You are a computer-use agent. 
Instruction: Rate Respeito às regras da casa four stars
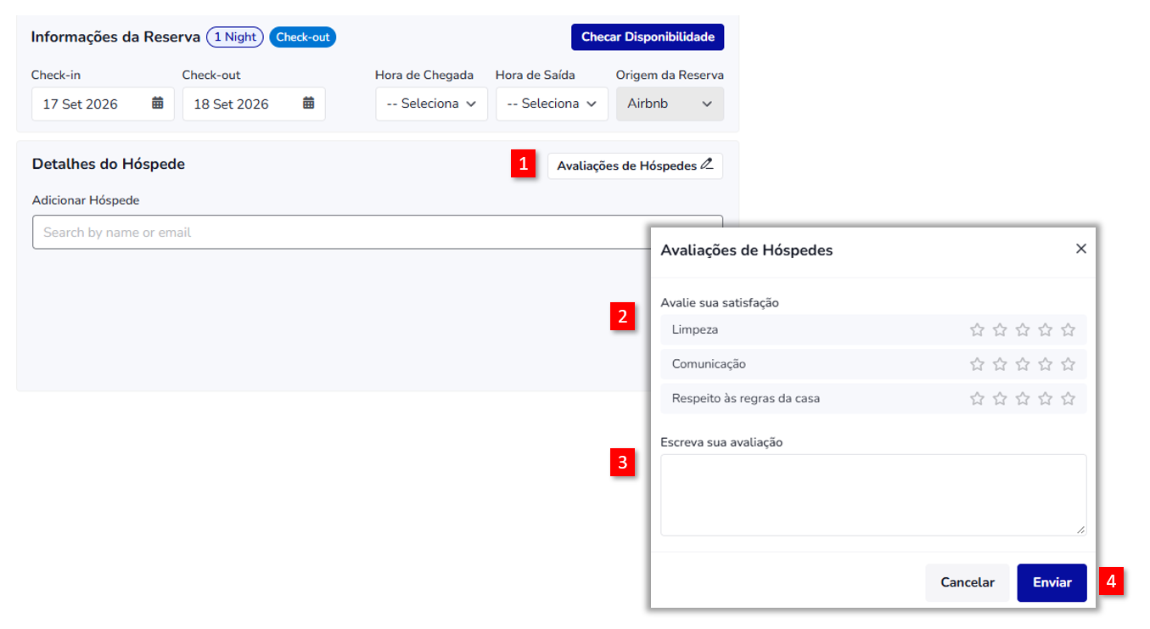pos(1046,398)
